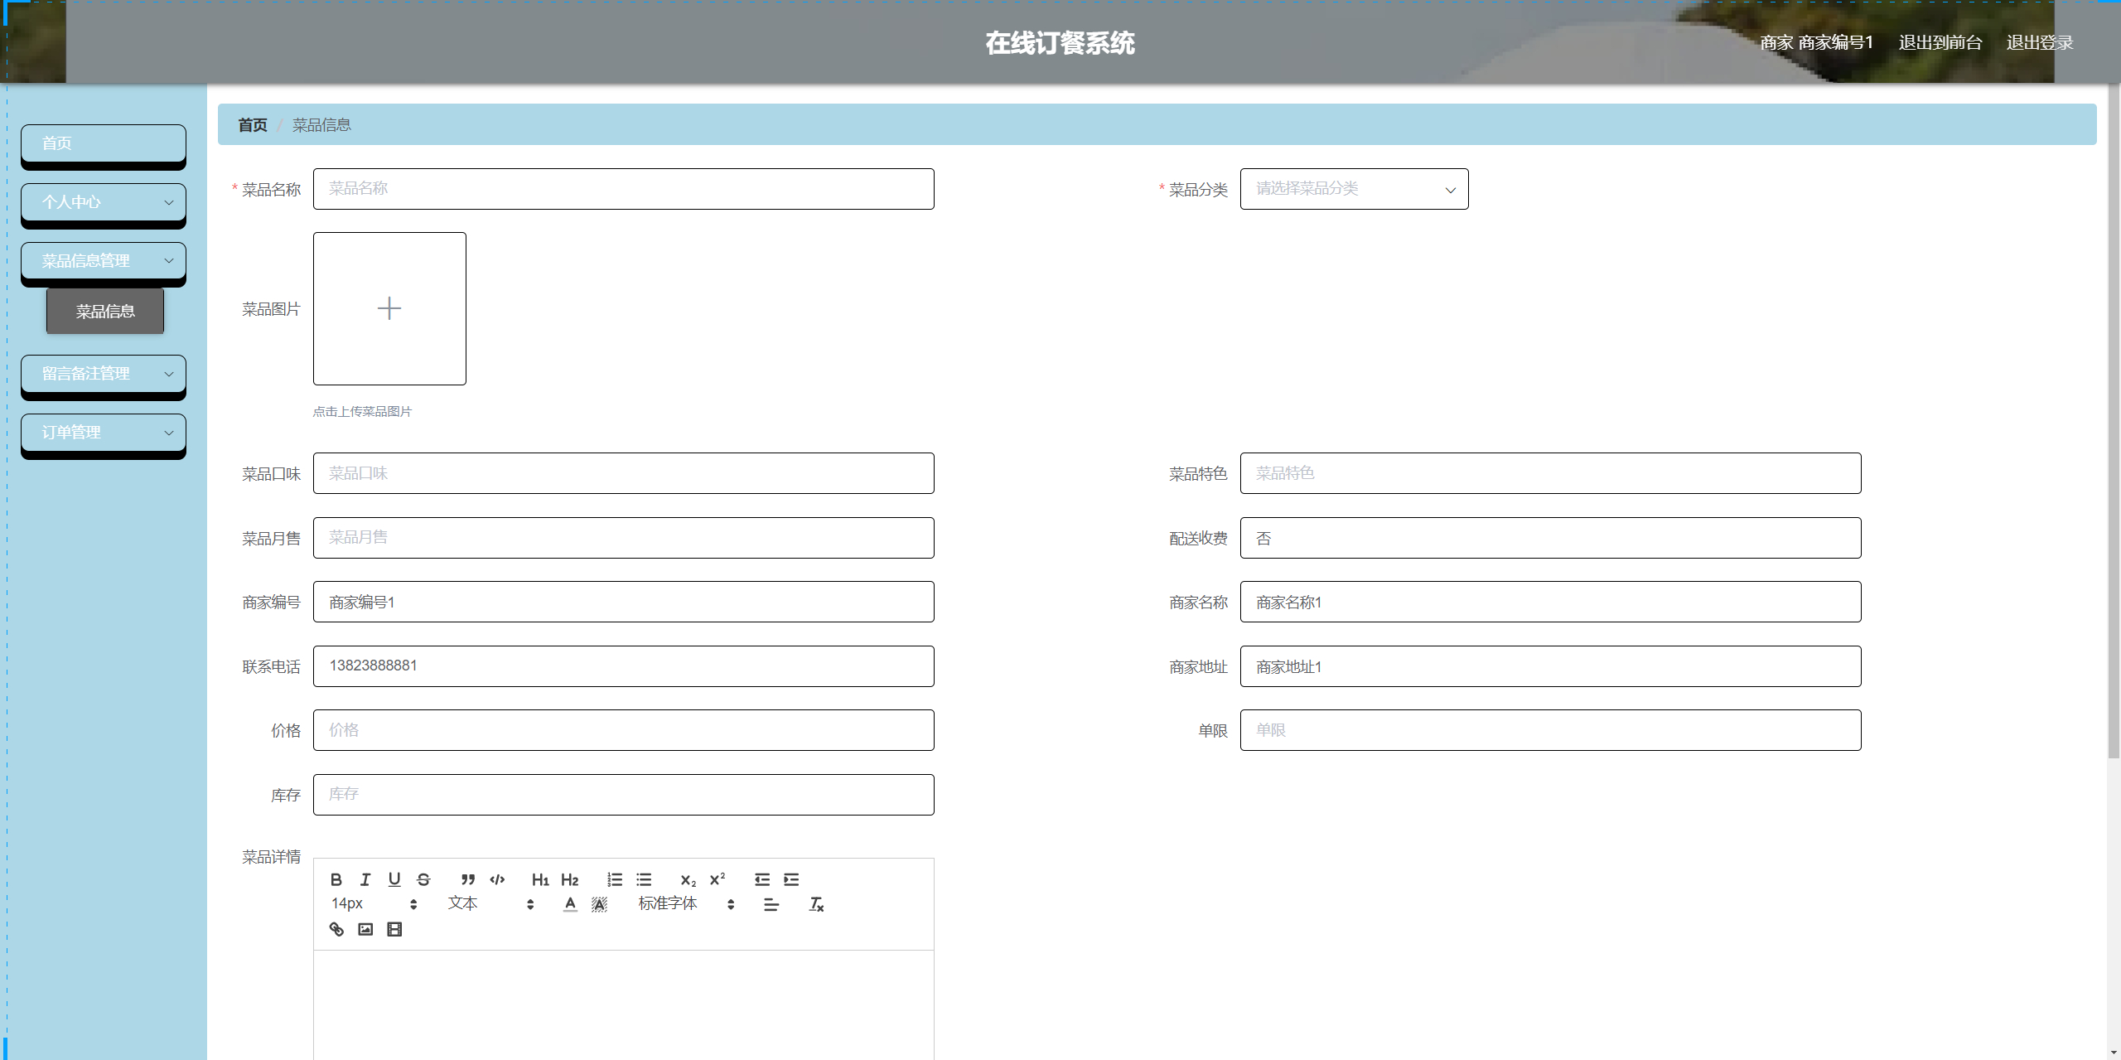
Task: Apply superscript formatting
Action: [717, 879]
